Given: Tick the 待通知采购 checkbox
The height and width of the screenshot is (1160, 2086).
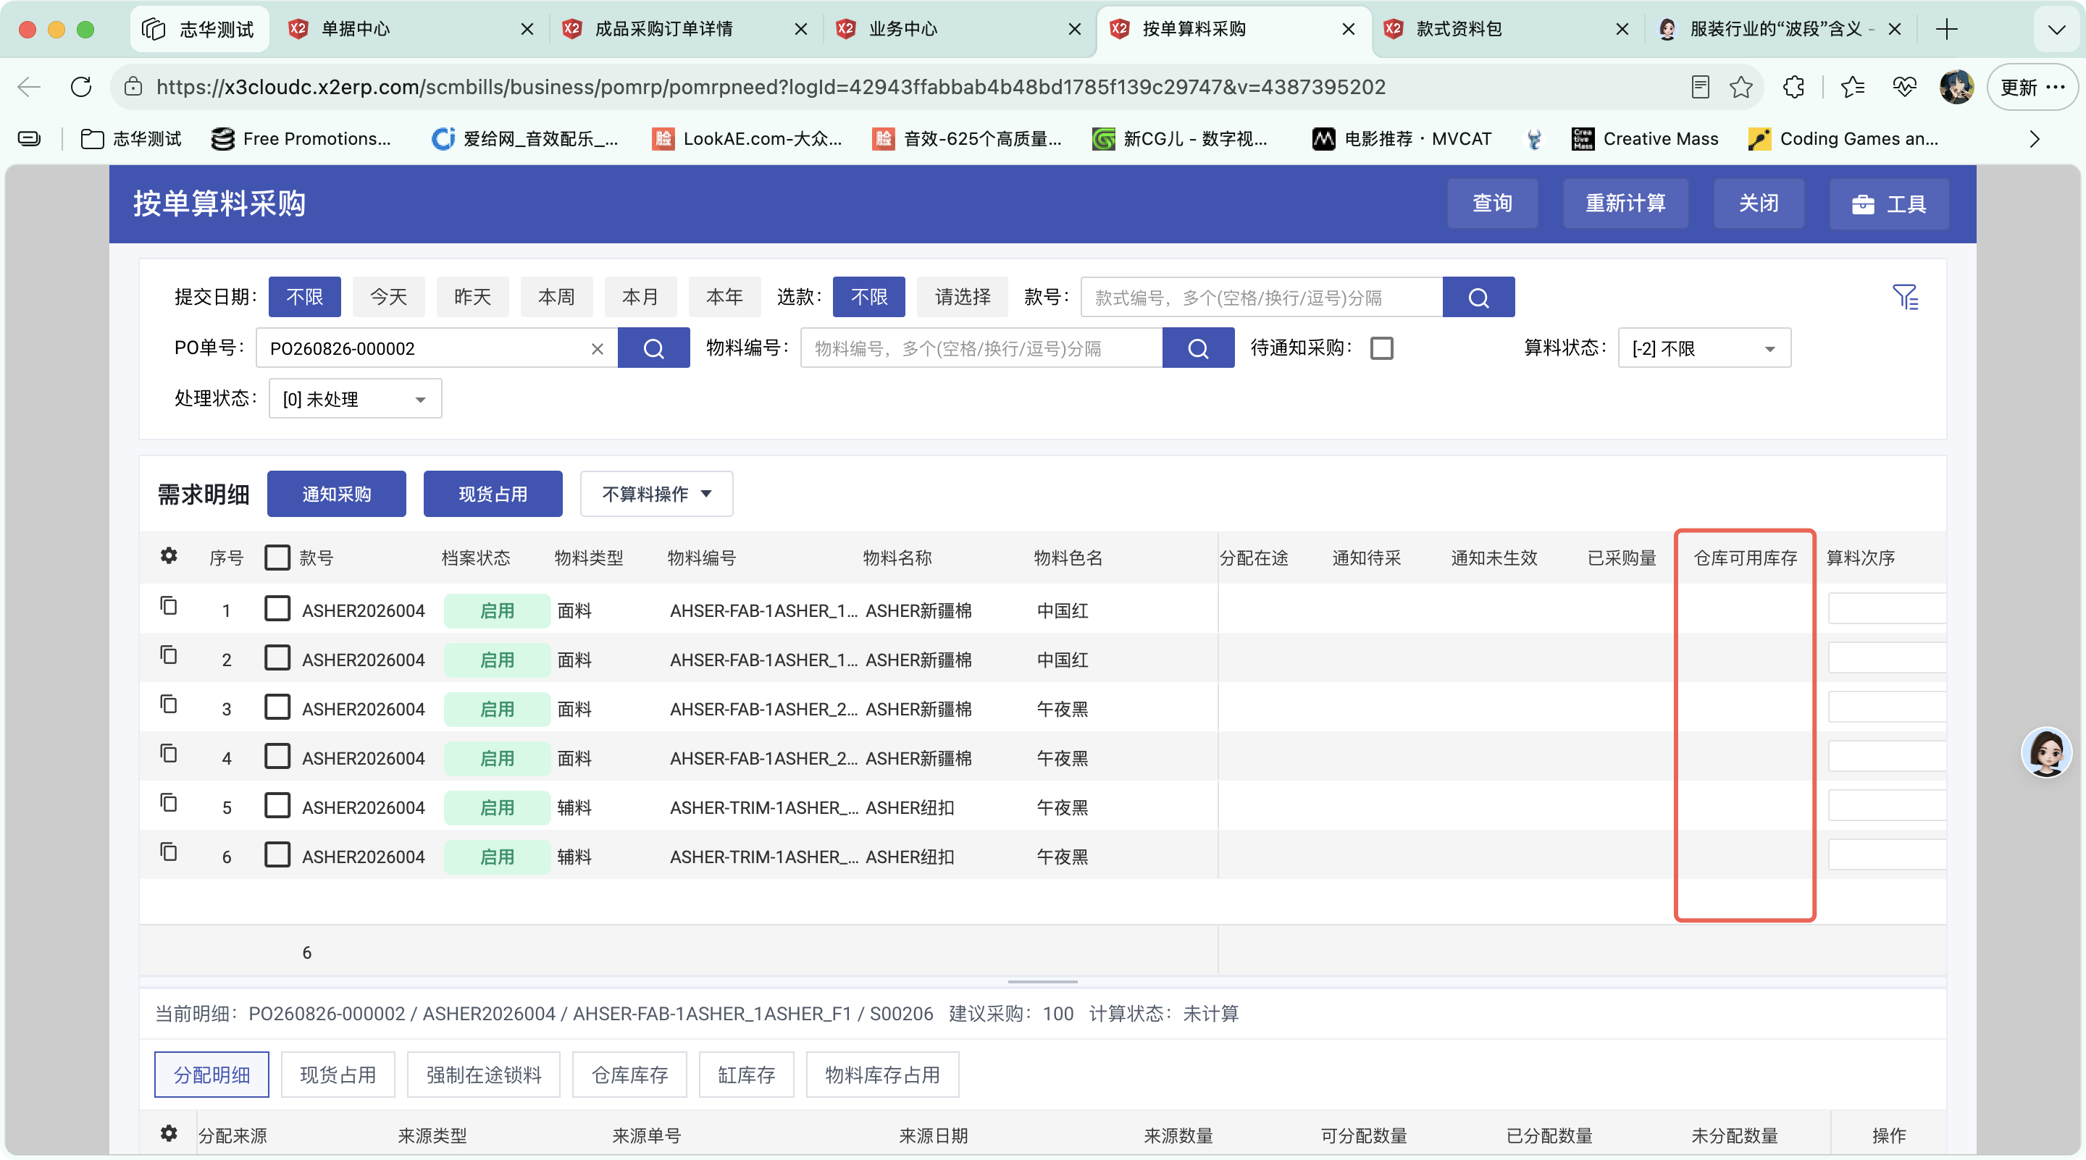Looking at the screenshot, I should [x=1381, y=349].
